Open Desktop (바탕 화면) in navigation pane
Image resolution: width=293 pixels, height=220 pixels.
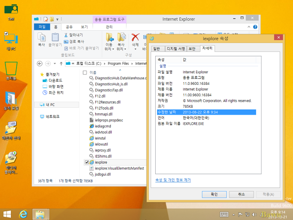(53, 87)
